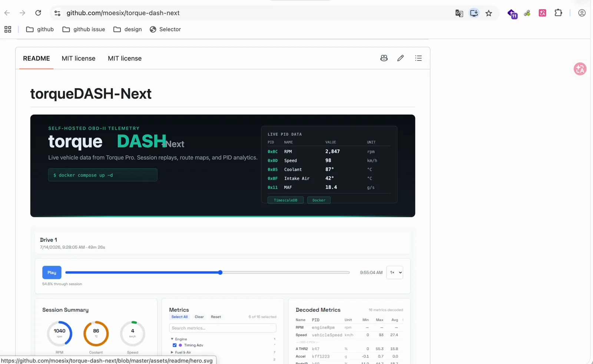The width and height of the screenshot is (593, 364).
Task: Click the install app icon
Action: (474, 13)
